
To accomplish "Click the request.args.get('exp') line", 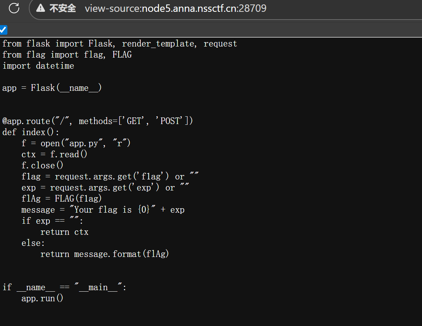I will point(105,187).
